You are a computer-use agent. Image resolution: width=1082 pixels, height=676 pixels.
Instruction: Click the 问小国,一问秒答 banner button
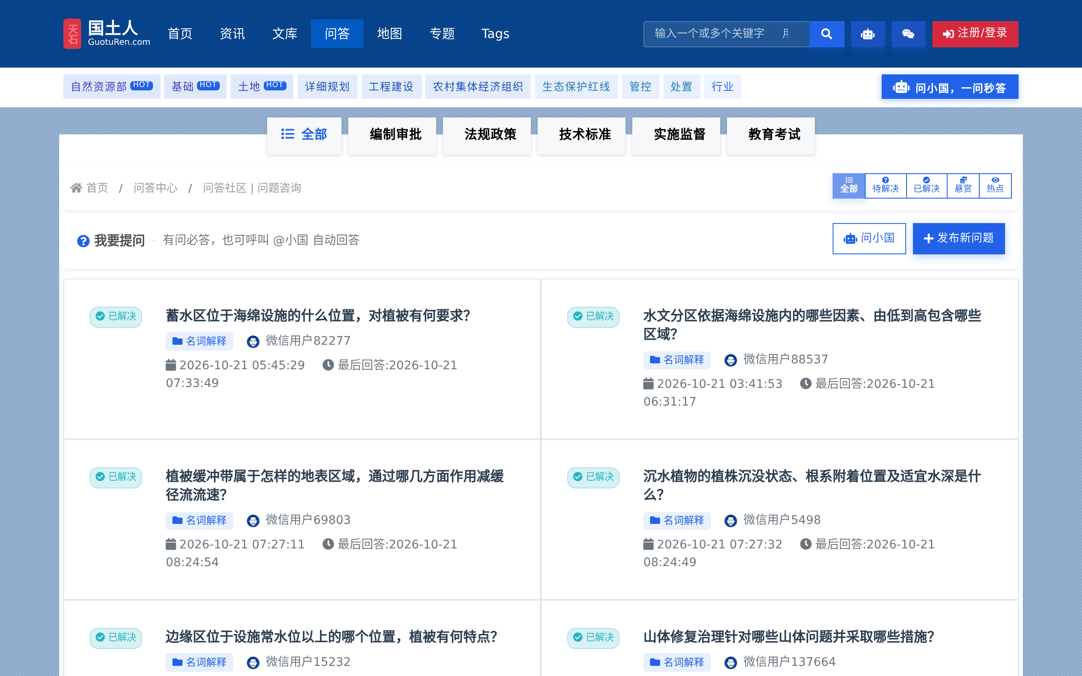point(950,87)
